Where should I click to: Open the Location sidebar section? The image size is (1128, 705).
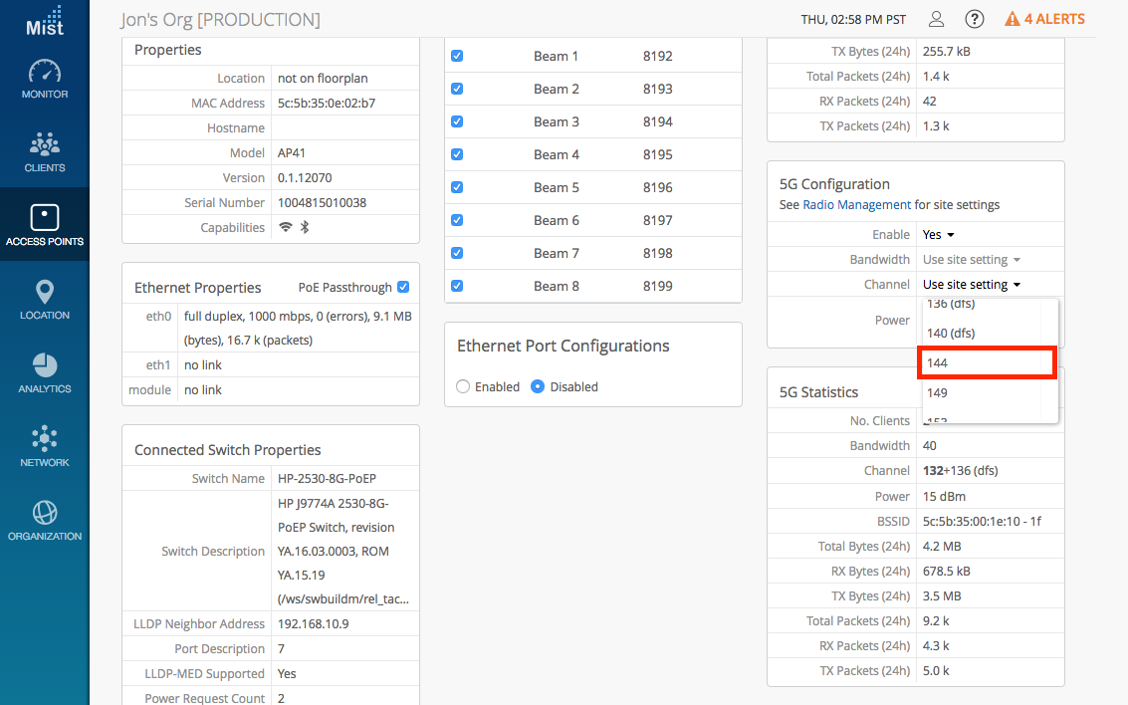click(45, 301)
